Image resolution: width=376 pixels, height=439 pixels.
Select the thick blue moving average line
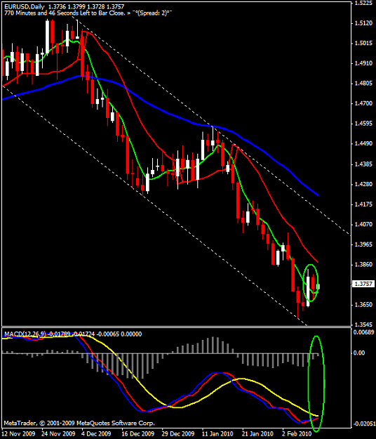tap(168, 113)
